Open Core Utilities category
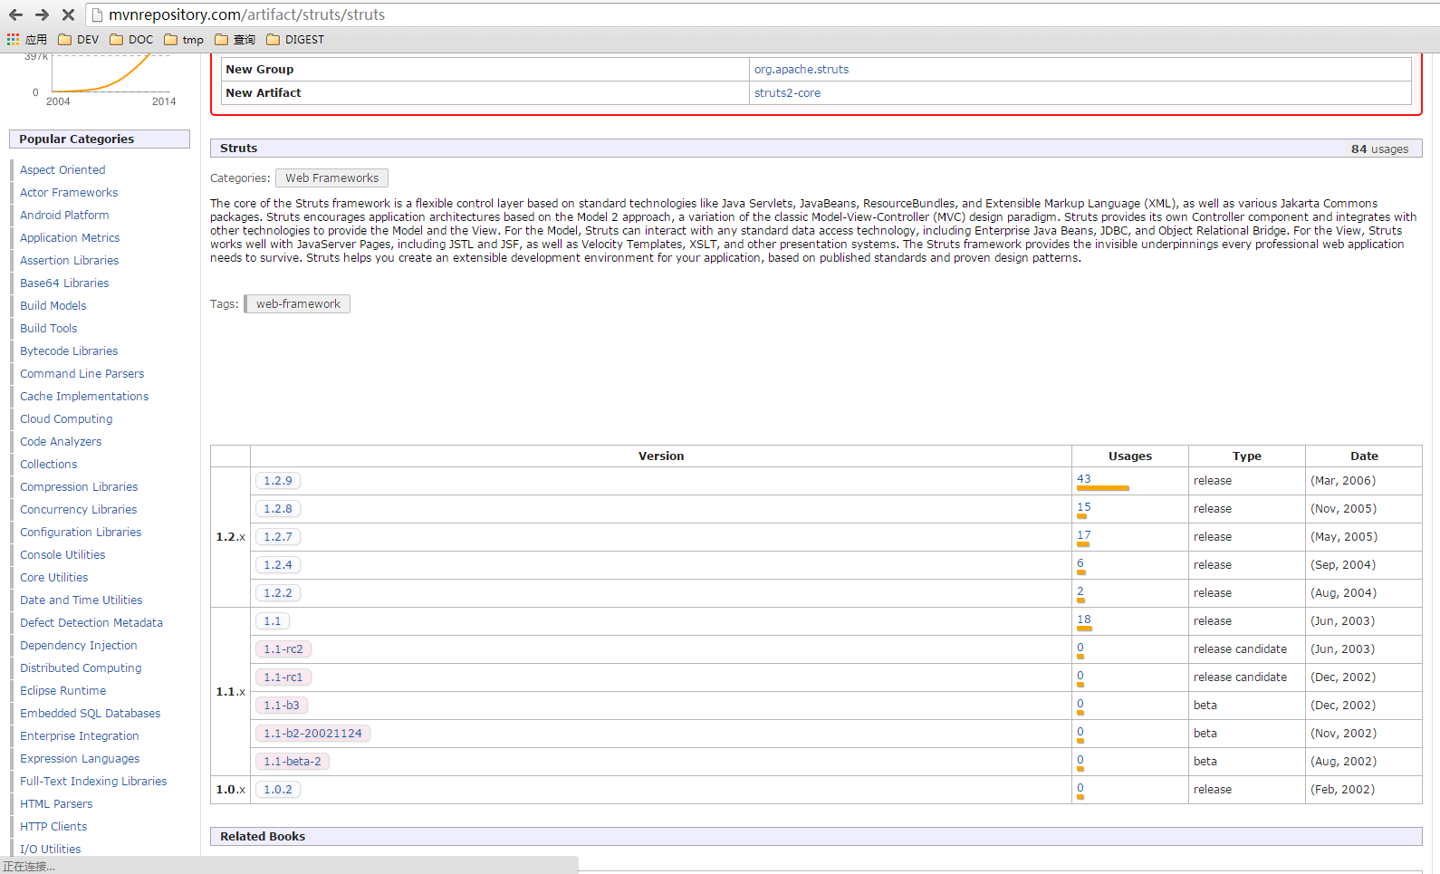Screen dimensions: 1440x874 click(54, 578)
